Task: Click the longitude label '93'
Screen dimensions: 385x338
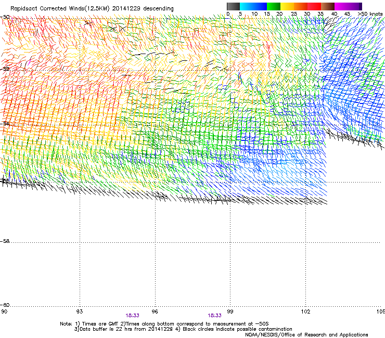Action: pyautogui.click(x=80, y=311)
